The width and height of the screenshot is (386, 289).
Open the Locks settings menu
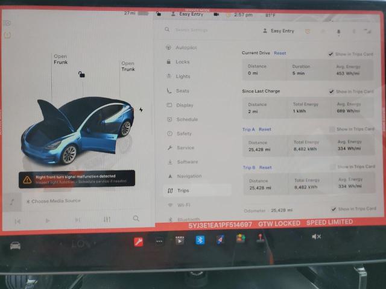[179, 61]
